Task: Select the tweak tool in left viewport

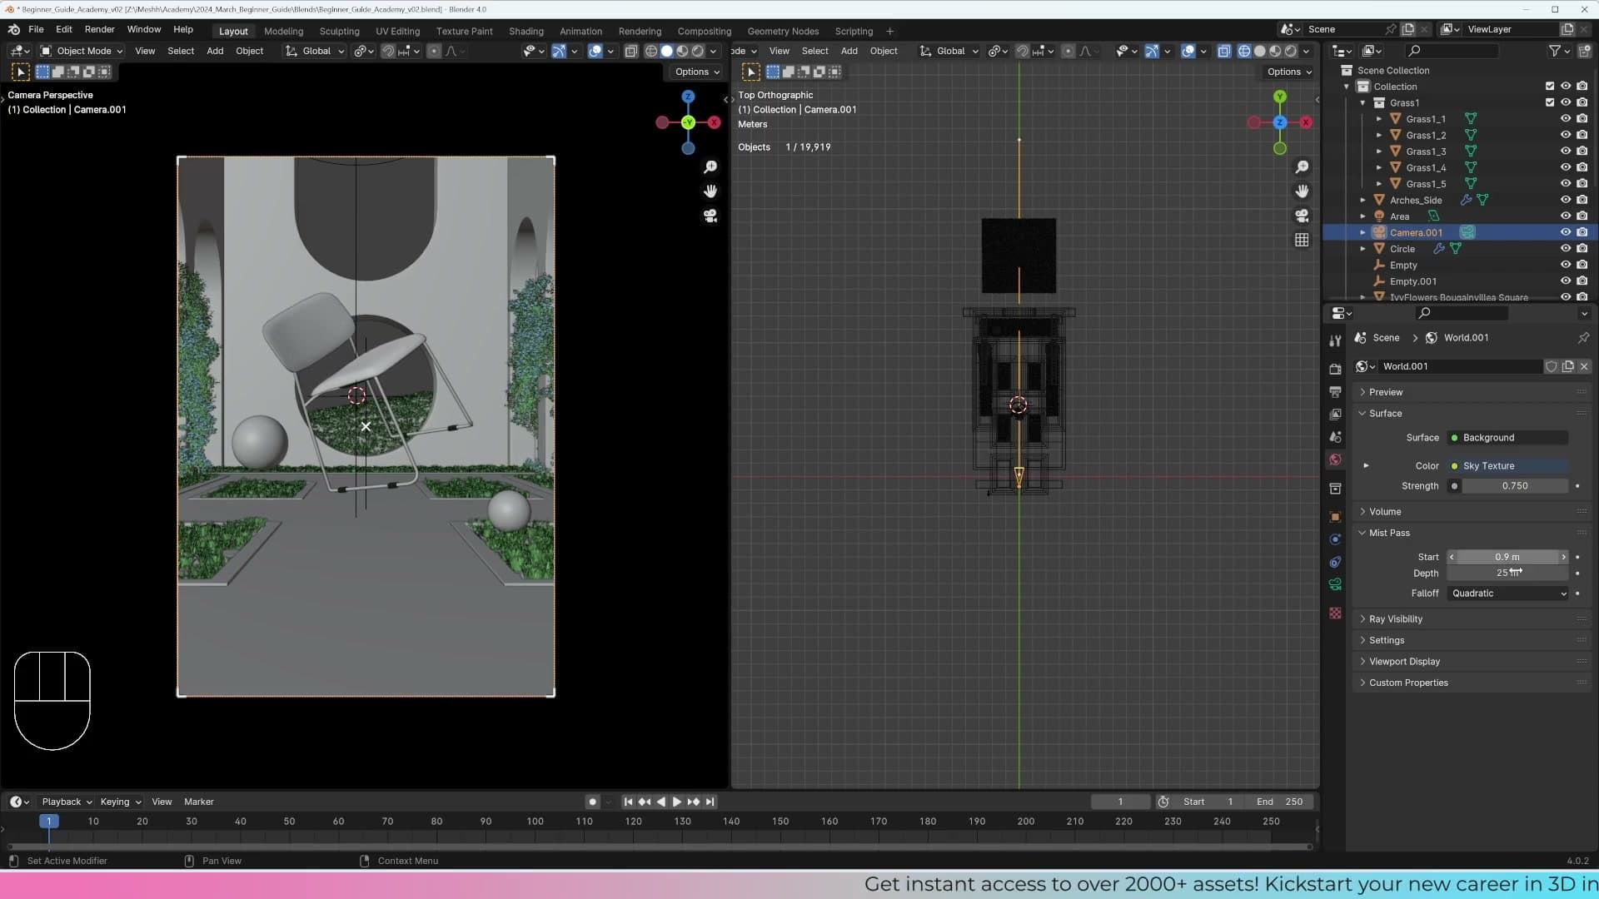Action: click(21, 72)
